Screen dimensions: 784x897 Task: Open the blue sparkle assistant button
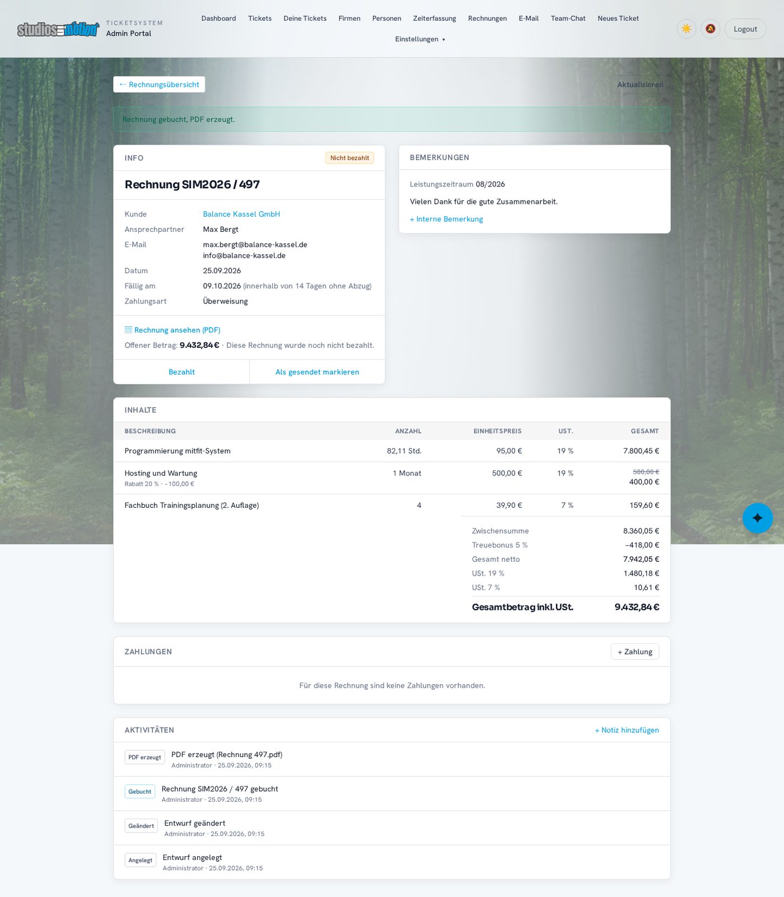point(758,518)
